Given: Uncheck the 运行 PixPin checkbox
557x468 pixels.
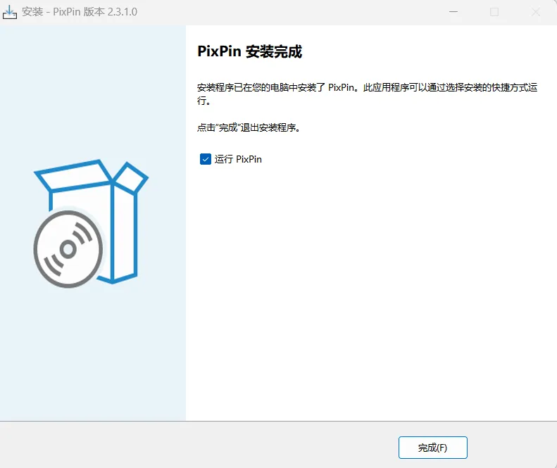Looking at the screenshot, I should 206,159.
